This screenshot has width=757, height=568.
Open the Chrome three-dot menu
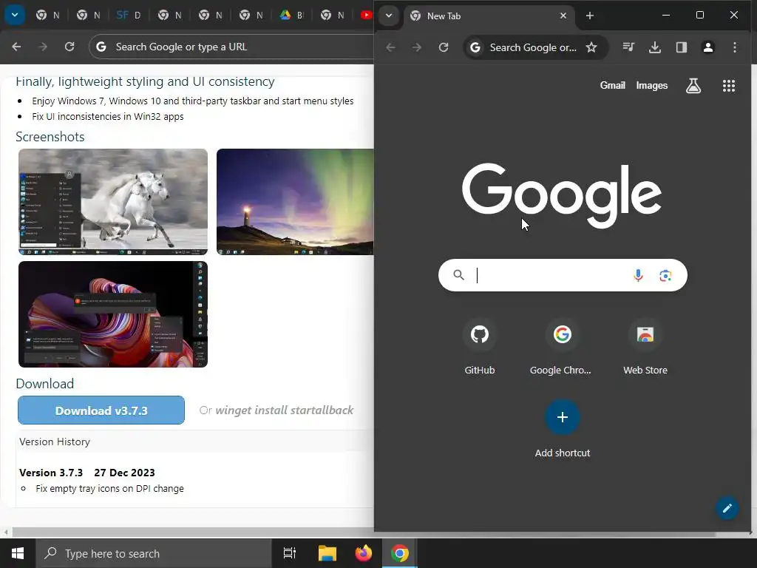735,47
